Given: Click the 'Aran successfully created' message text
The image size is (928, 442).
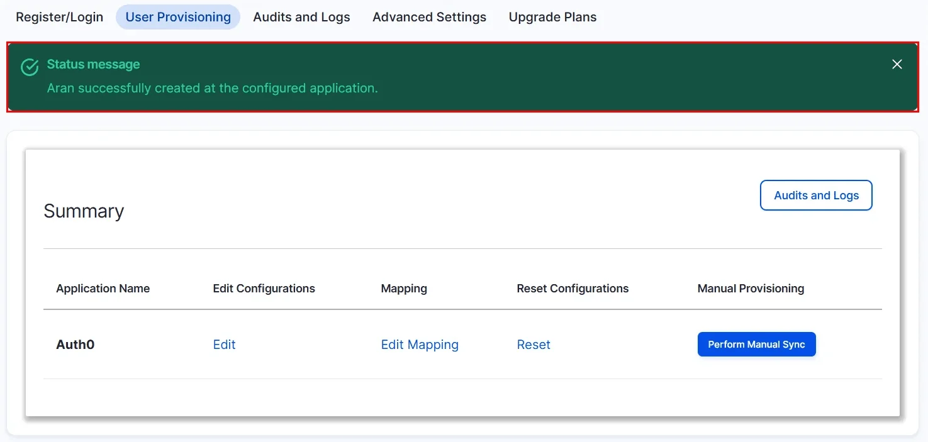Looking at the screenshot, I should click(x=212, y=88).
